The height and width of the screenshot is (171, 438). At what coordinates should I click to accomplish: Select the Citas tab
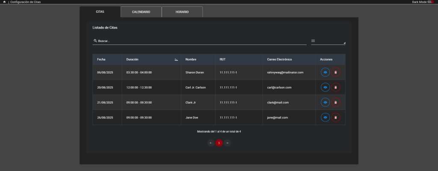[100, 12]
